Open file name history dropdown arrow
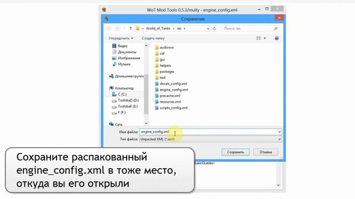This screenshot has width=355, height=199. pyautogui.click(x=280, y=132)
